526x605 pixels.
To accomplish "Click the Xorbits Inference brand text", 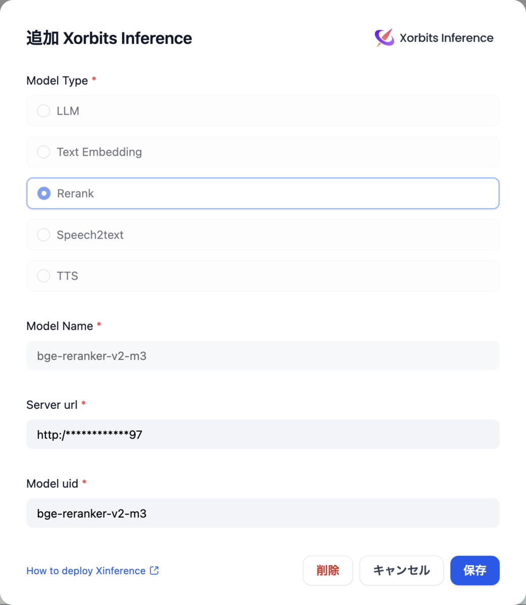I will tap(446, 38).
